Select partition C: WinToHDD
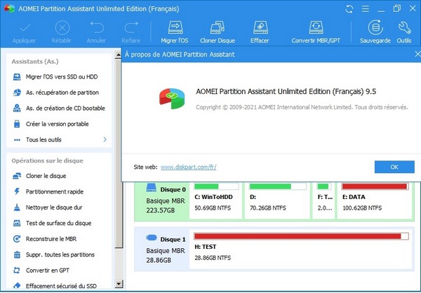The height and width of the screenshot is (293, 421). tap(215, 201)
